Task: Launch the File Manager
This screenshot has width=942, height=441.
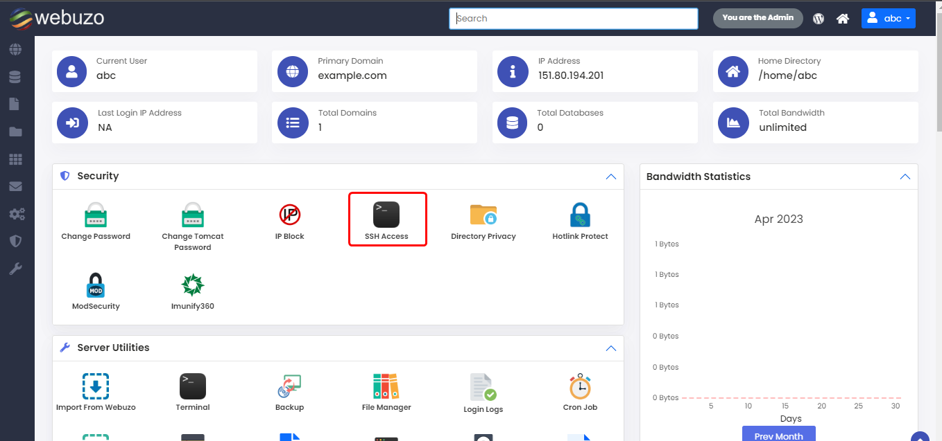Action: (x=386, y=391)
